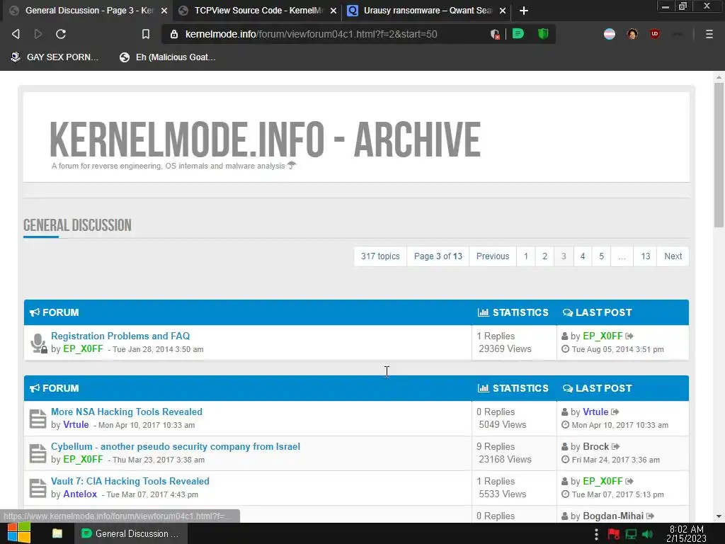Screen dimensions: 725x544
Task: Jump to page 13 in pagination
Action: click(x=646, y=256)
